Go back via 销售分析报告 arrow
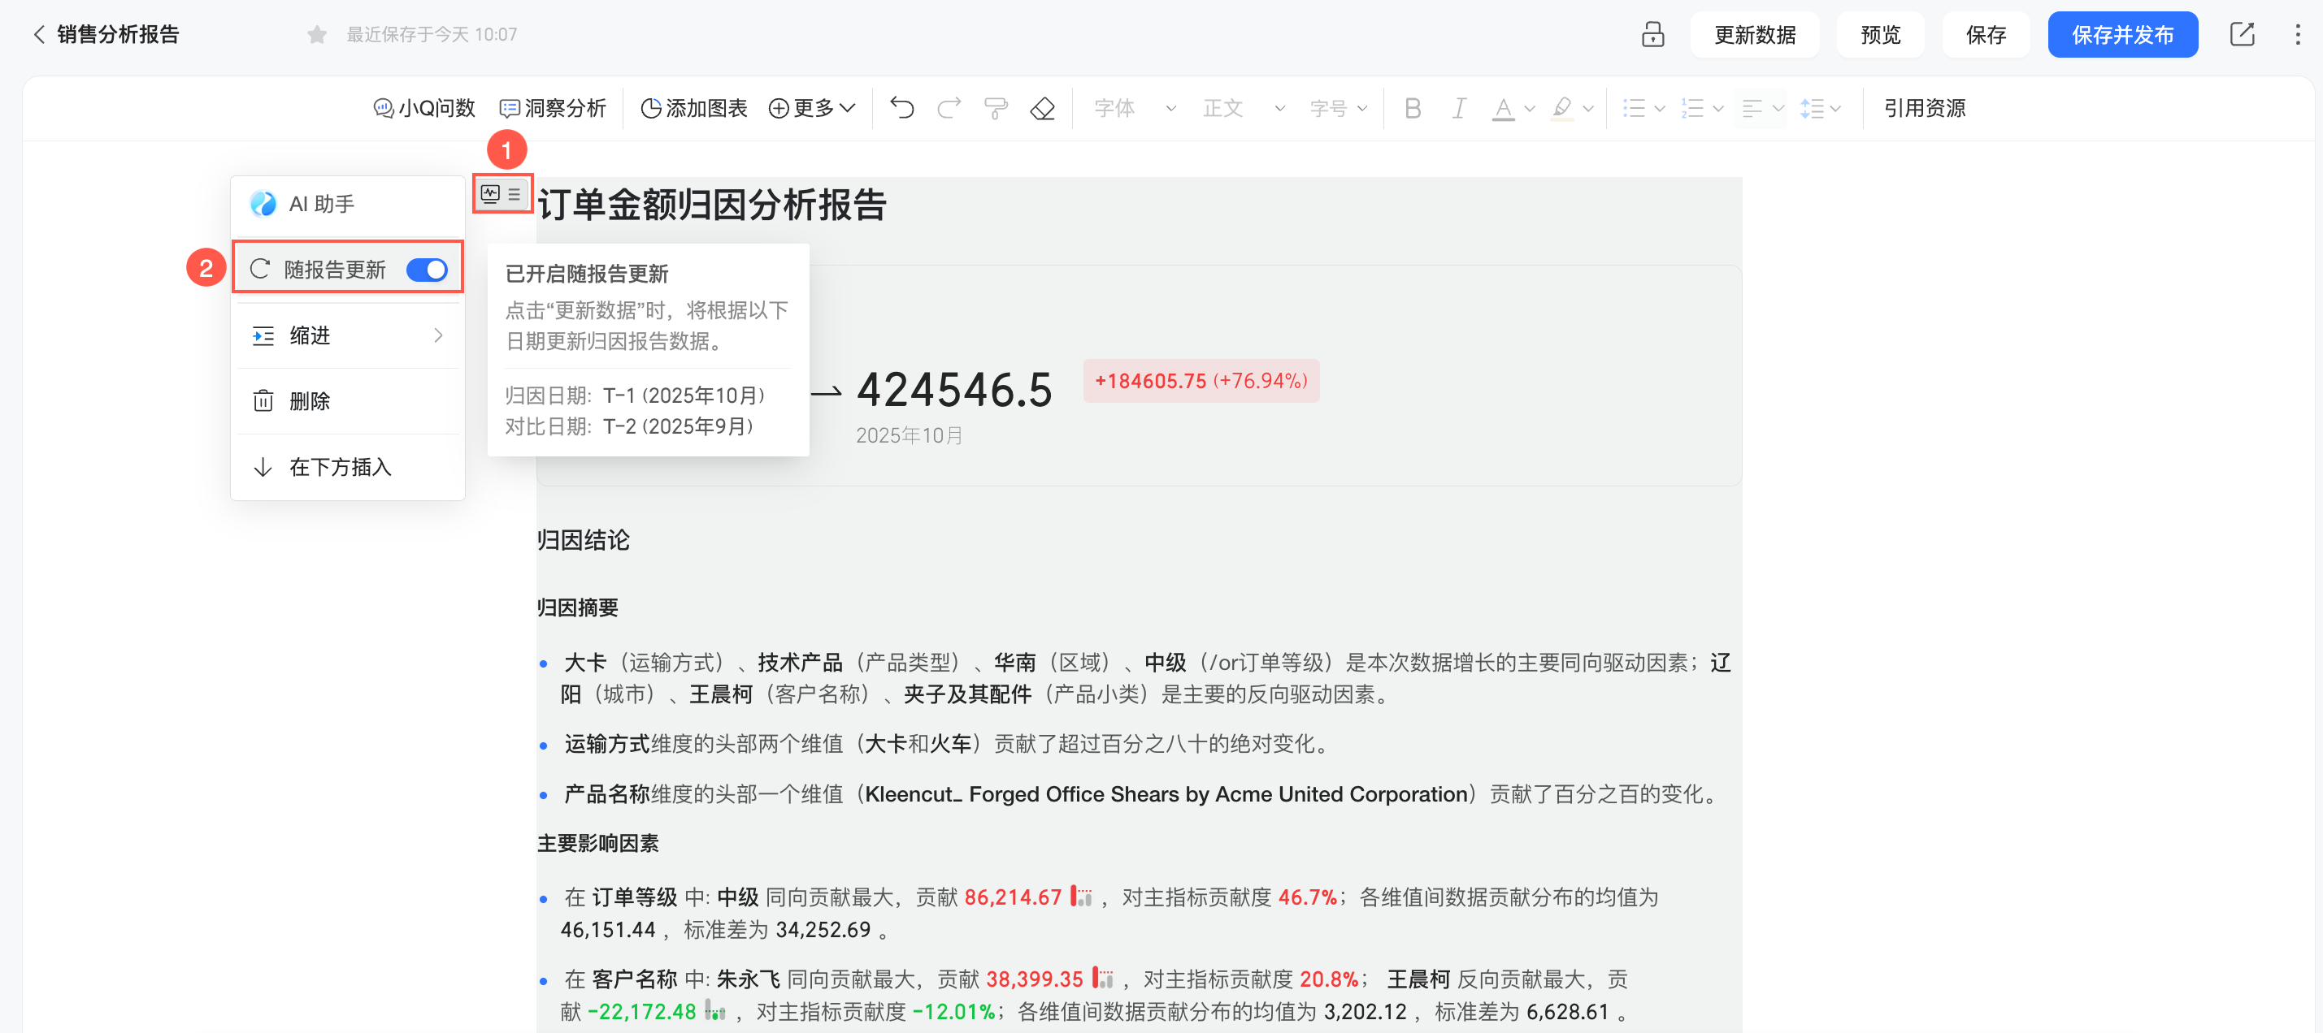This screenshot has height=1033, width=2323. tap(39, 34)
